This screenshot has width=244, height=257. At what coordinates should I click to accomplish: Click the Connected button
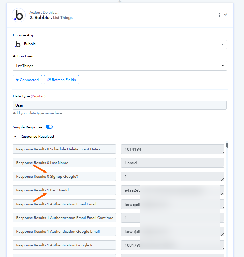[x=27, y=80]
